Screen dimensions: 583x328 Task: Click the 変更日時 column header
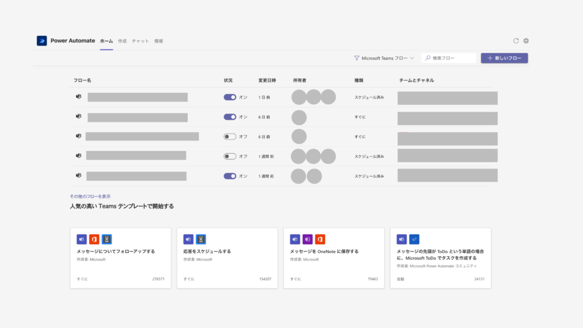(x=267, y=80)
